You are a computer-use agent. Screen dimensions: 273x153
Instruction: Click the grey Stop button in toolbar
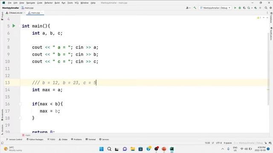pyautogui.click(x=260, y=8)
